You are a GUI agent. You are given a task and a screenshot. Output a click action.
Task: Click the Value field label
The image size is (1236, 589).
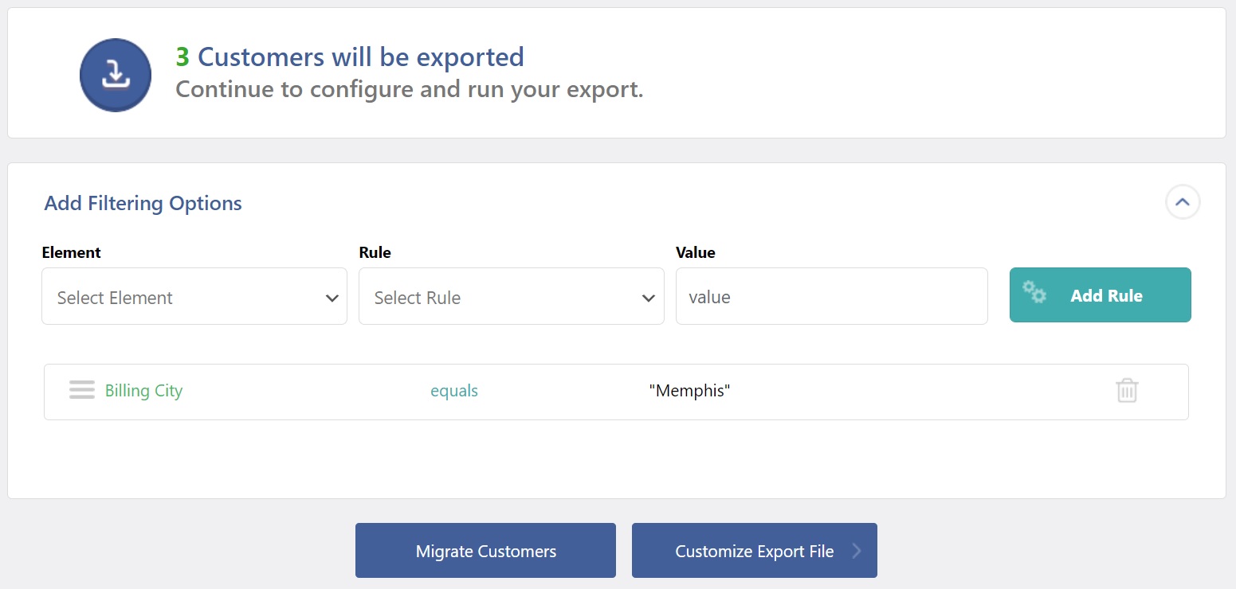pyautogui.click(x=696, y=252)
